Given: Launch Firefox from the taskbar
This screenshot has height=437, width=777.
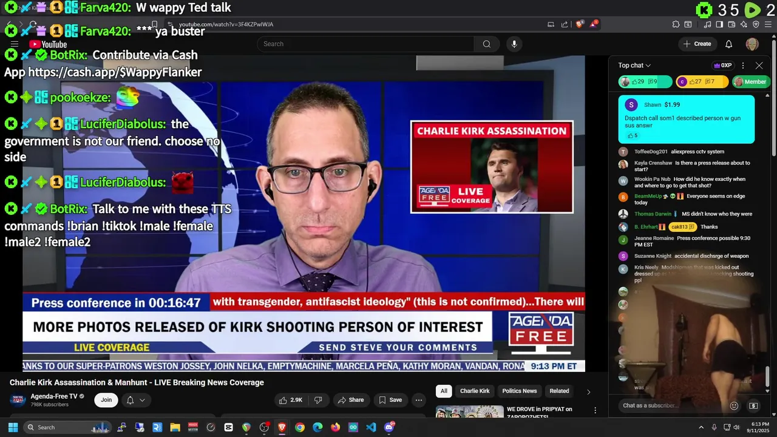Looking at the screenshot, I should (335, 427).
